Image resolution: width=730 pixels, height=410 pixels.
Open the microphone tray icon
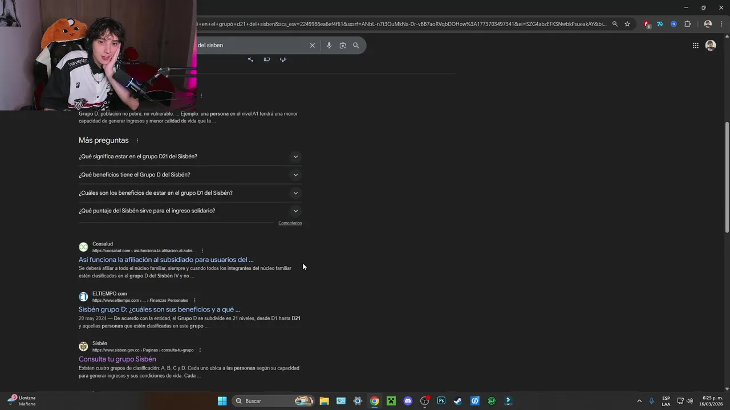pos(651,401)
